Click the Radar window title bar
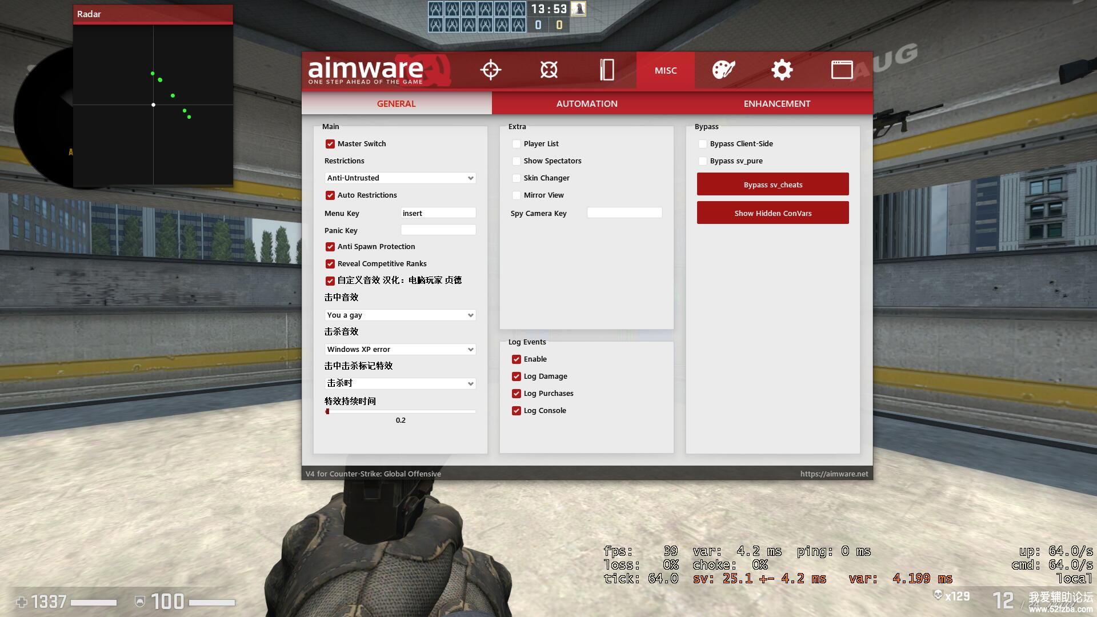1097x617 pixels. [153, 14]
